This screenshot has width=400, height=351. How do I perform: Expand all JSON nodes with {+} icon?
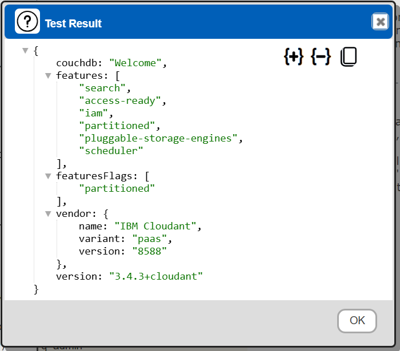point(294,57)
